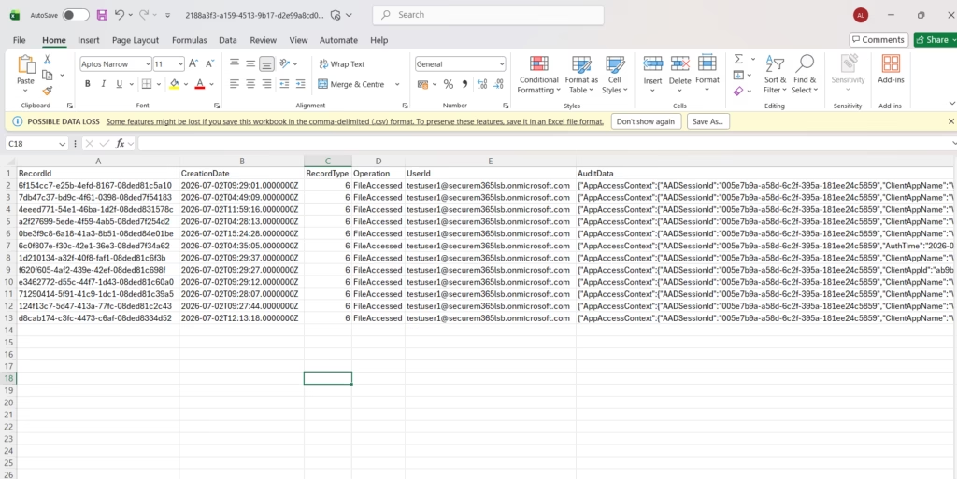Toggle Centre horizontal alignment
This screenshot has width=957, height=479.
[x=250, y=84]
